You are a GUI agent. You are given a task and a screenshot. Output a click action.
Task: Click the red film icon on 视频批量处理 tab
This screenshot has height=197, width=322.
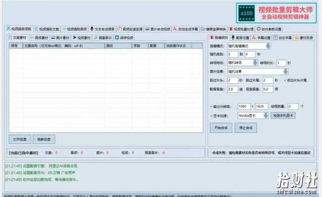pos(231,29)
